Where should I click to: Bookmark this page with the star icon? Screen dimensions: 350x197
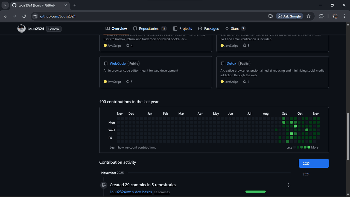pos(308,16)
